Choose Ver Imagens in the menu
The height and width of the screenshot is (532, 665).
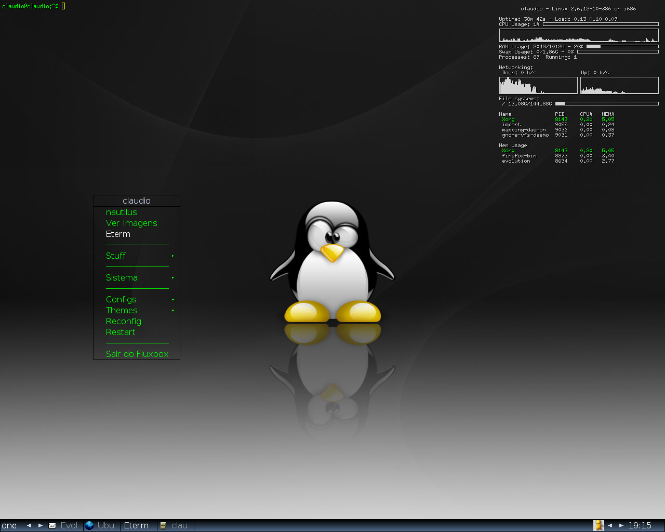(137, 223)
